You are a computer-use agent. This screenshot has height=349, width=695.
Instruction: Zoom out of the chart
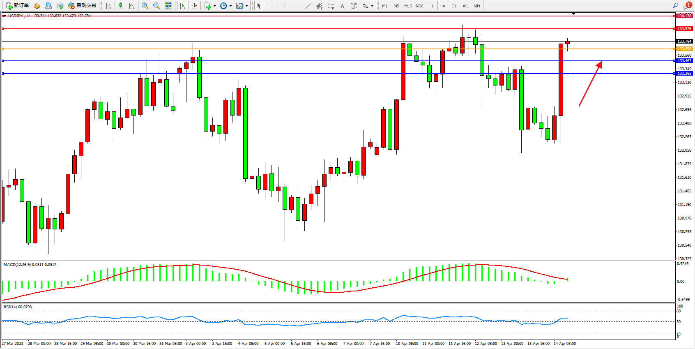[156, 6]
